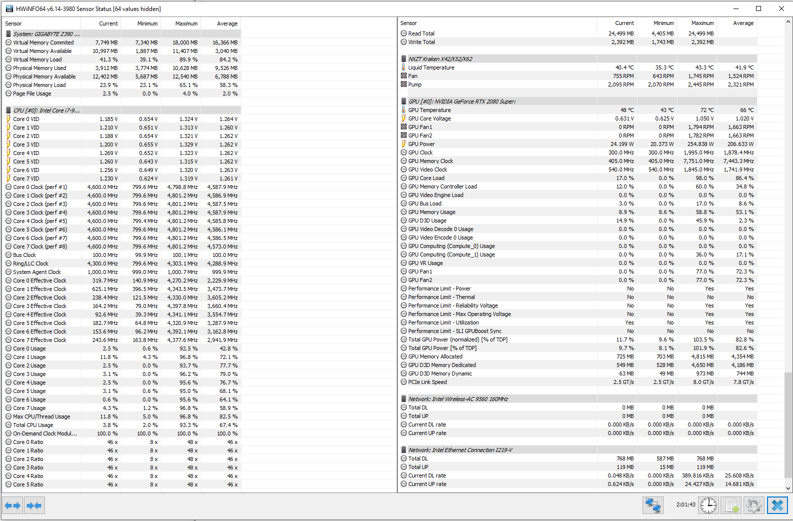This screenshot has height=521, width=793.
Task: Select the Write Total row
Action: coord(578,42)
